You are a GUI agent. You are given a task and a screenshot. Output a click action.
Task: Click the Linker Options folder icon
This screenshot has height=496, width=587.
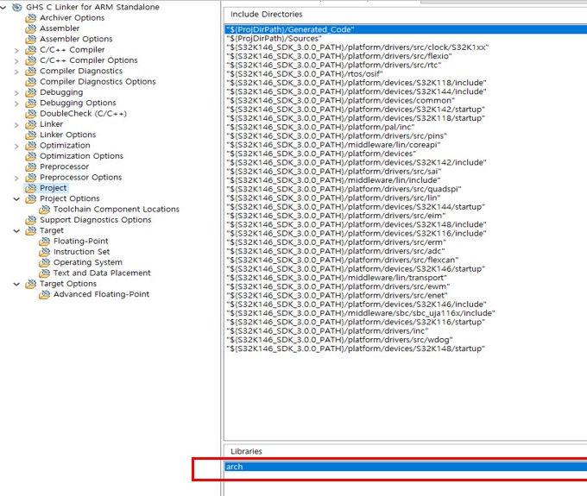(31, 135)
